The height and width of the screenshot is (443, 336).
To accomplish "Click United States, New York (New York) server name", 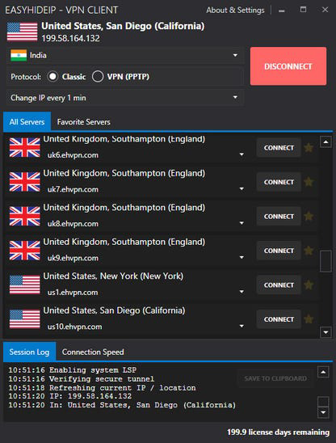I will click(x=113, y=276).
